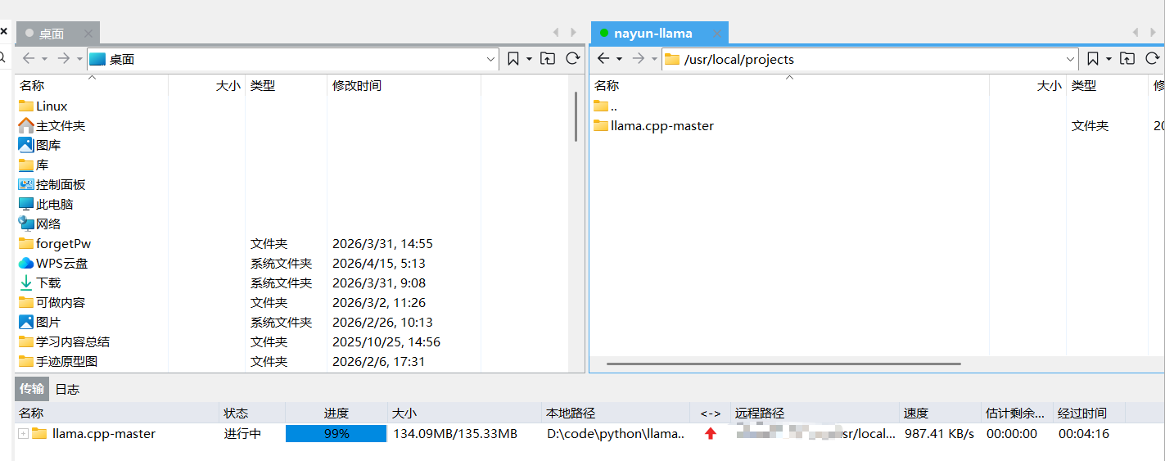Image resolution: width=1165 pixels, height=461 pixels.
Task: Refresh the local 桌面 file list
Action: pos(573,59)
